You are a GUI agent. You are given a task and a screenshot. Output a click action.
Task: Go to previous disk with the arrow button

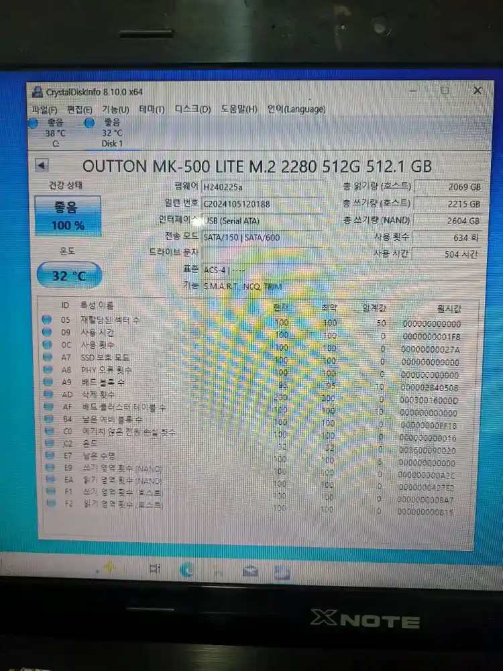pyautogui.click(x=42, y=166)
